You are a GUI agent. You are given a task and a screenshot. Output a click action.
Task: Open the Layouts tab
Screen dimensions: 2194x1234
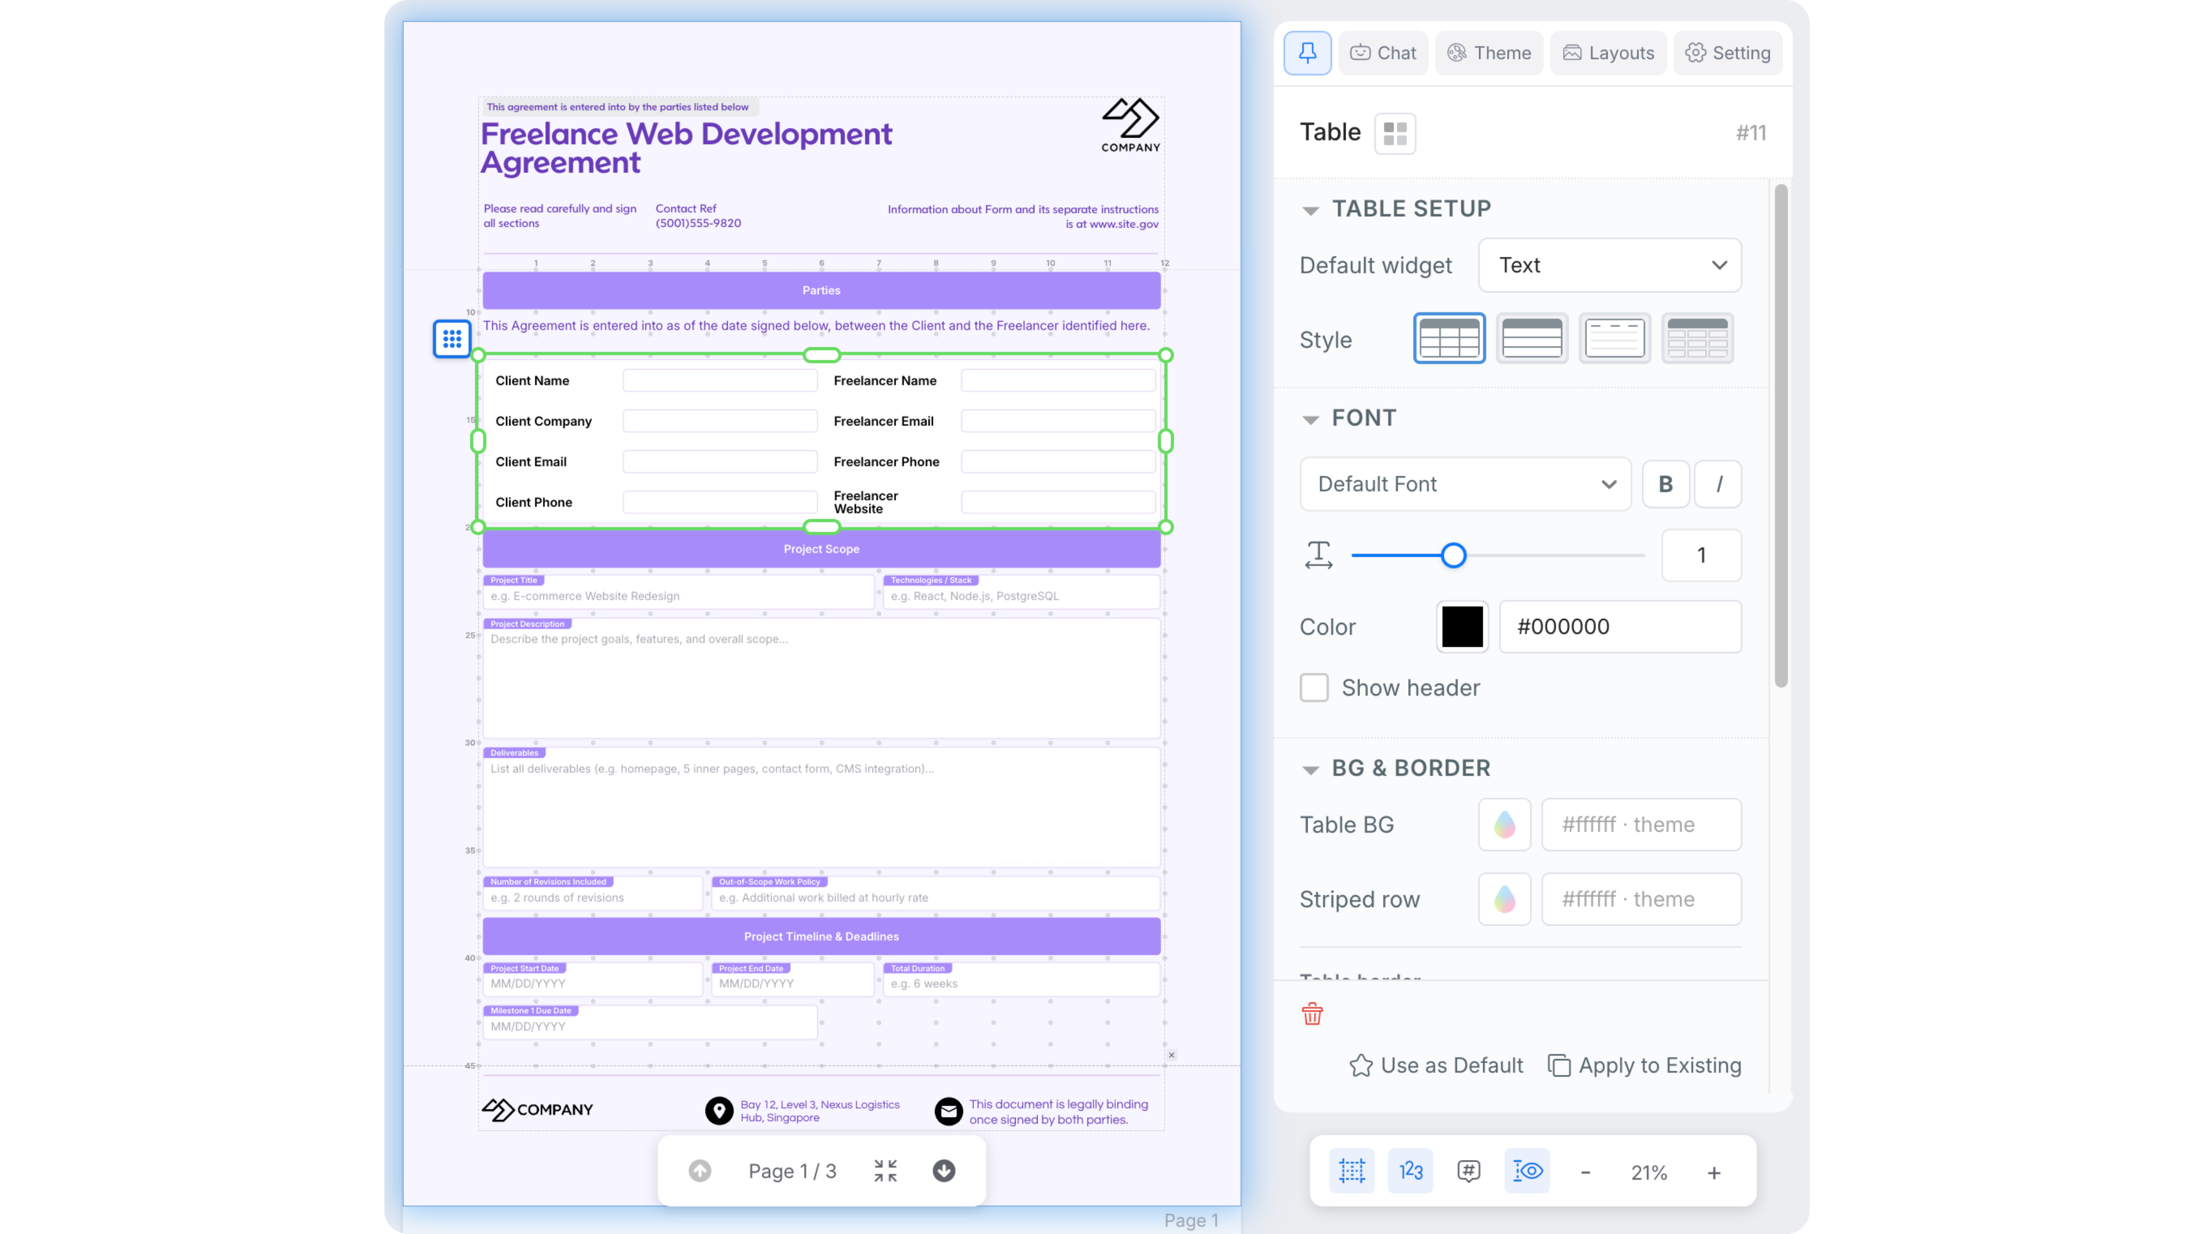(1608, 53)
